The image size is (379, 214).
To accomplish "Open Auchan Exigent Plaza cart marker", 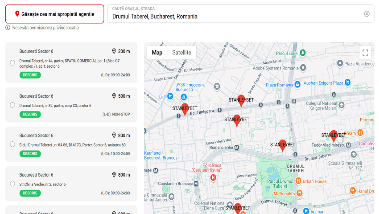I will click(x=348, y=82).
